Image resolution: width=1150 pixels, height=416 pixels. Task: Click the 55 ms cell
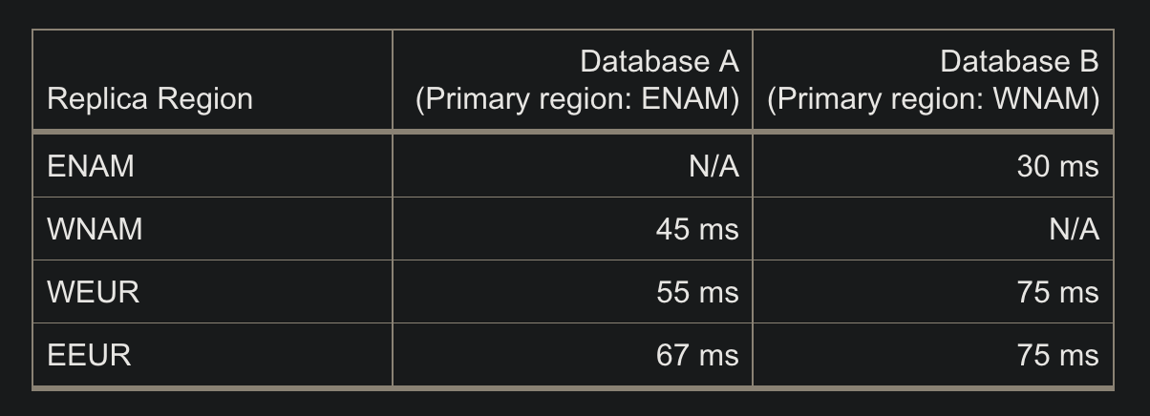click(x=697, y=292)
